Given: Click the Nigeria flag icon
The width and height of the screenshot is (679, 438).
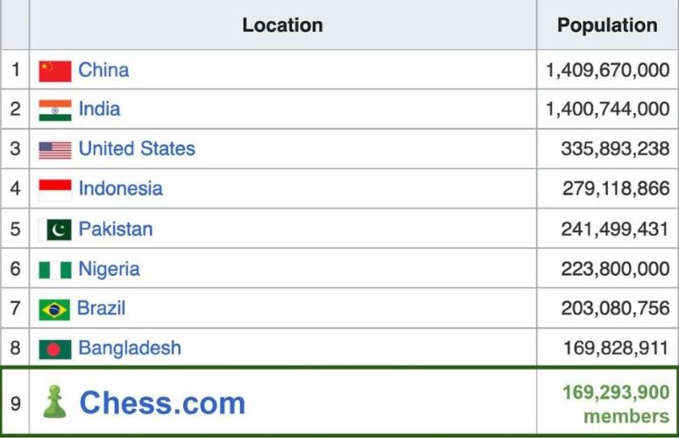Looking at the screenshot, I should [x=54, y=270].
